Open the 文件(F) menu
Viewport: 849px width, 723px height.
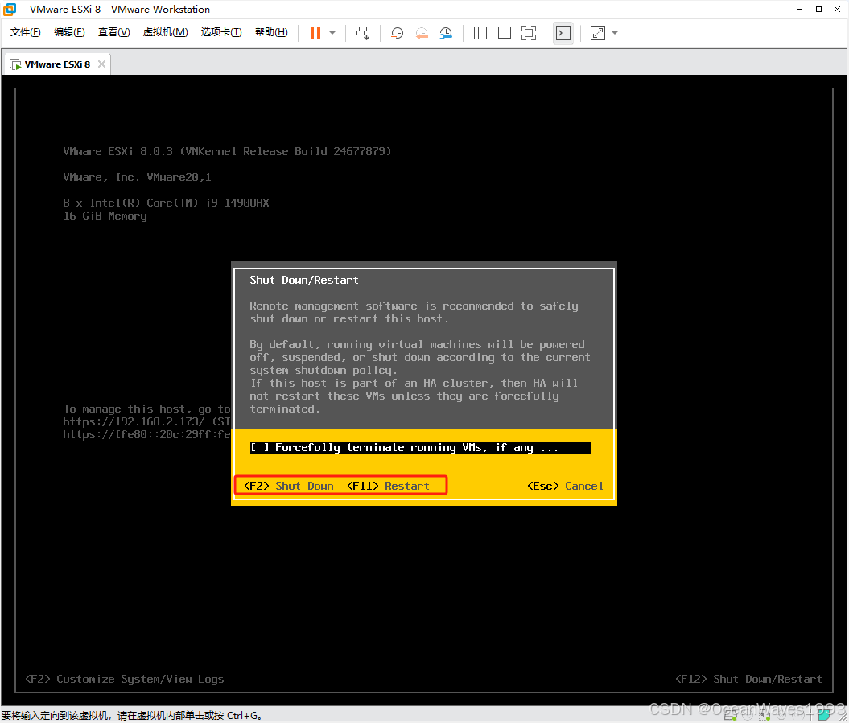26,32
